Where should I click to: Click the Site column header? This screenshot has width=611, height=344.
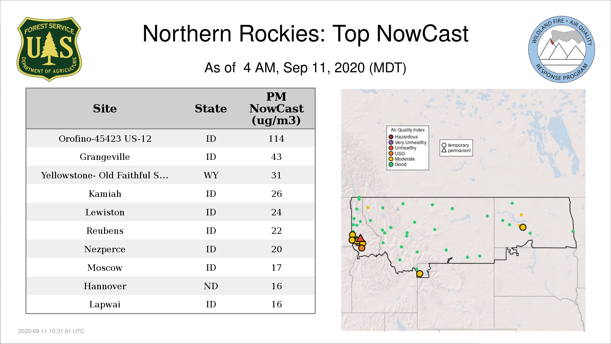coord(105,109)
